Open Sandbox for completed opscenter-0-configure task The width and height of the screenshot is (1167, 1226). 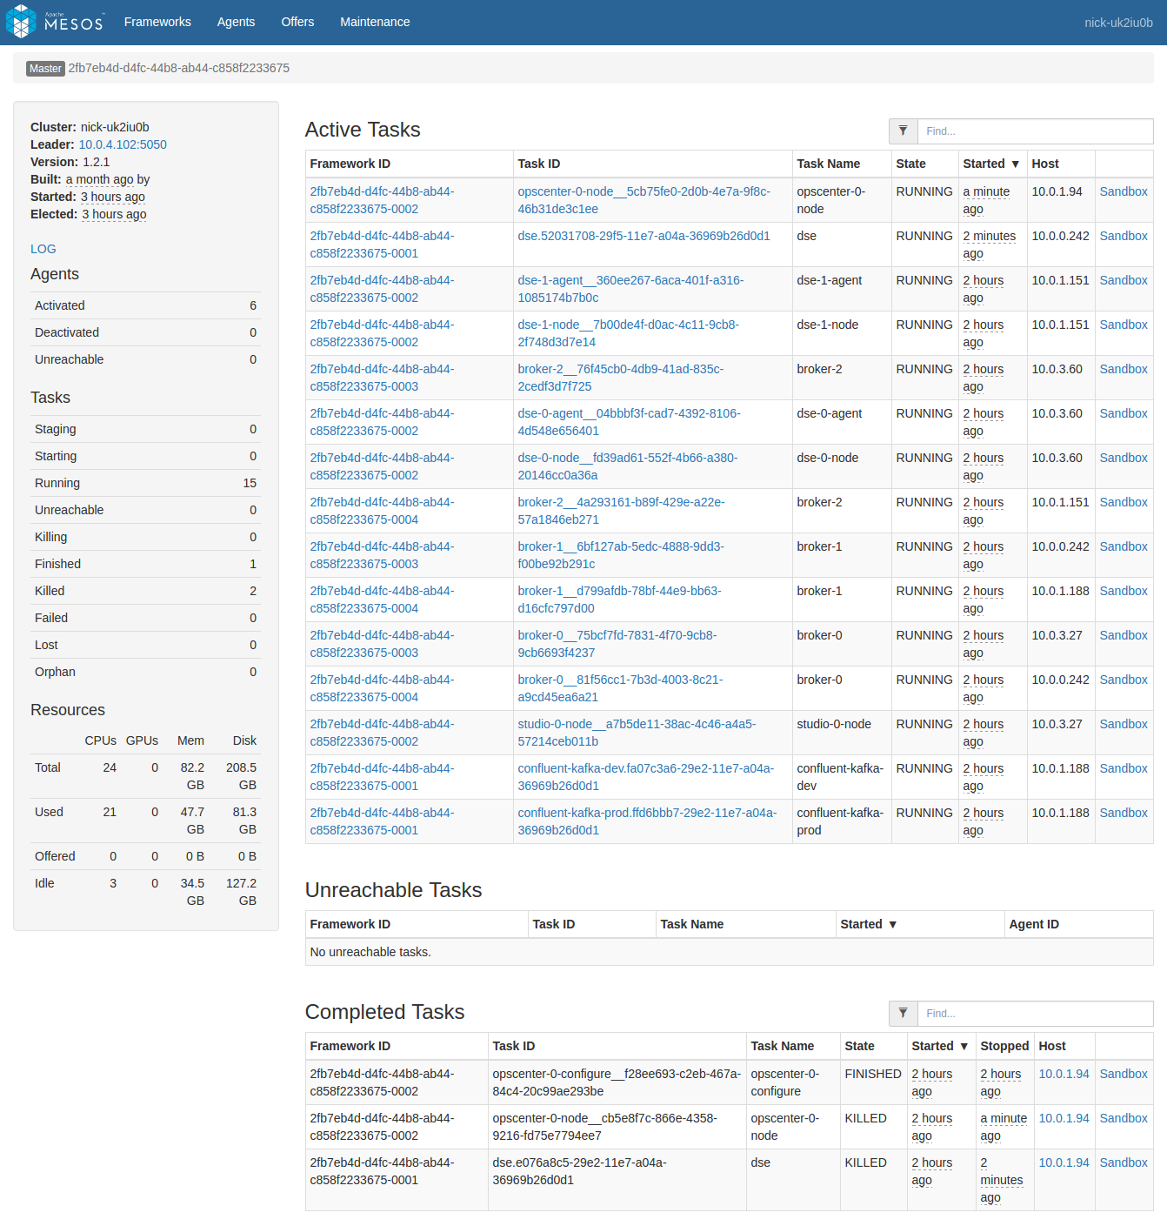1124,1074
